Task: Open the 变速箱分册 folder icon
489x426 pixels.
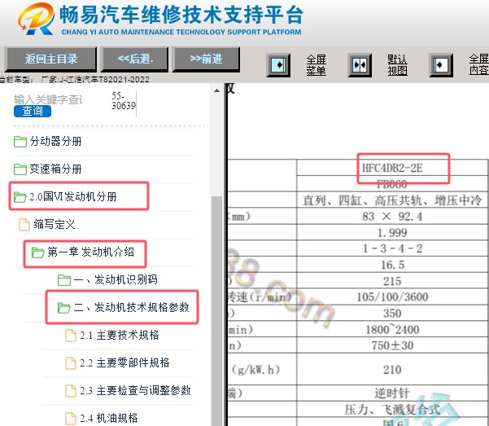Action: click(20, 169)
